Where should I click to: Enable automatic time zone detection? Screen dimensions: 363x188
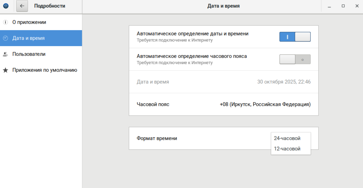coord(295,59)
